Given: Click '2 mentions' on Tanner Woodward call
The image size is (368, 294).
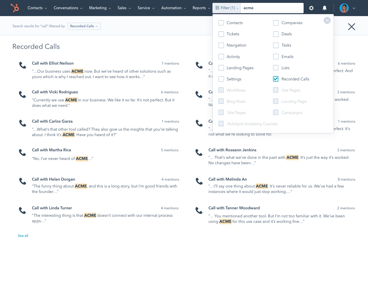Looking at the screenshot, I should [x=346, y=208].
